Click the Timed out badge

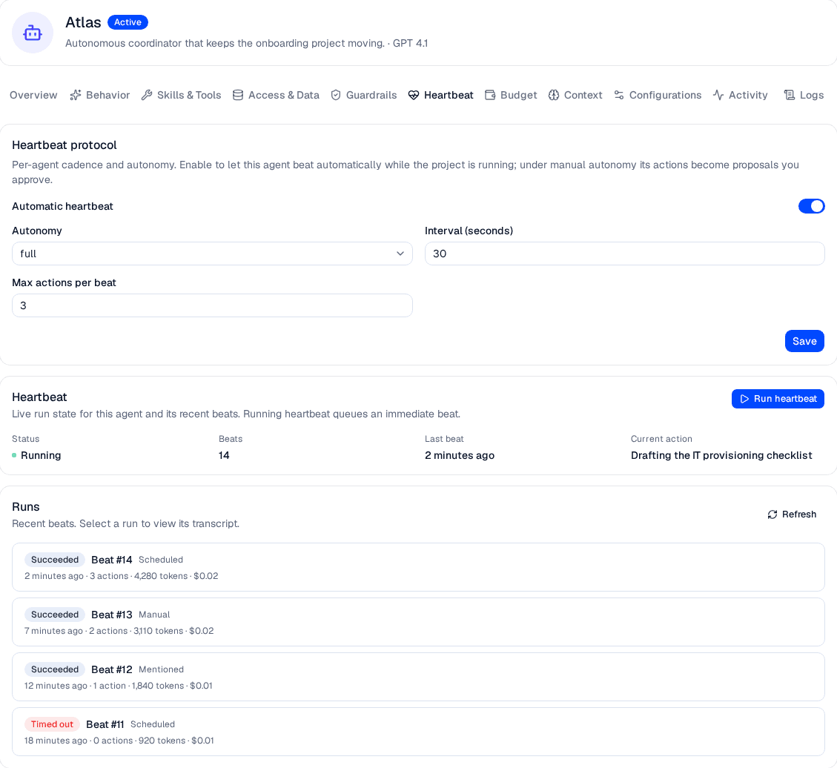coord(53,724)
